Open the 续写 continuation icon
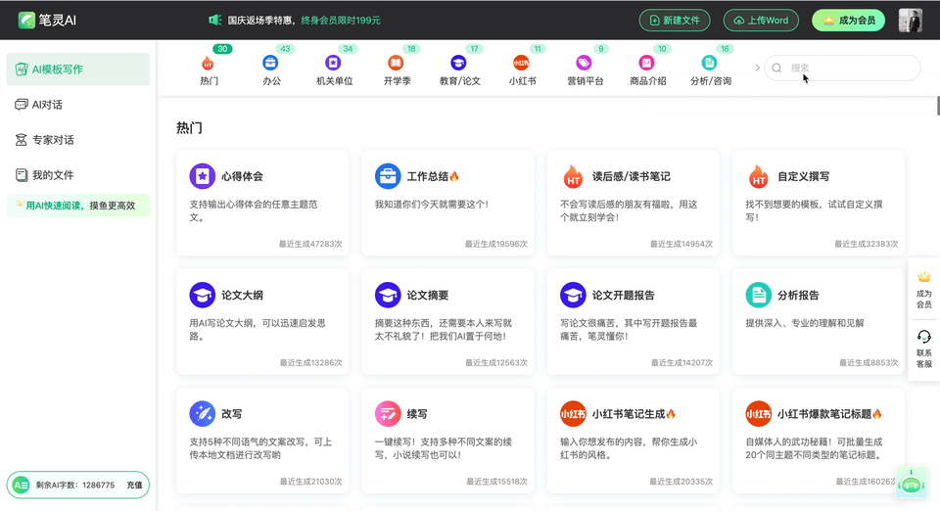The image size is (940, 511). (x=388, y=414)
